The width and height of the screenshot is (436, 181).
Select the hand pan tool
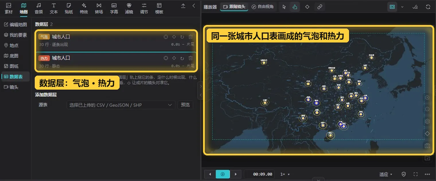click(295, 7)
